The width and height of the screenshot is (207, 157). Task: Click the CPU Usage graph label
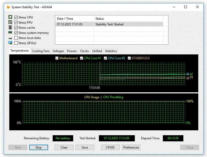click(92, 97)
